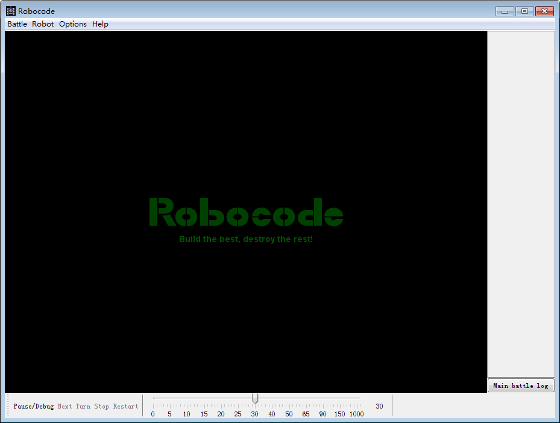The image size is (560, 423).
Task: Maximize the Robocode window
Action: click(x=524, y=11)
